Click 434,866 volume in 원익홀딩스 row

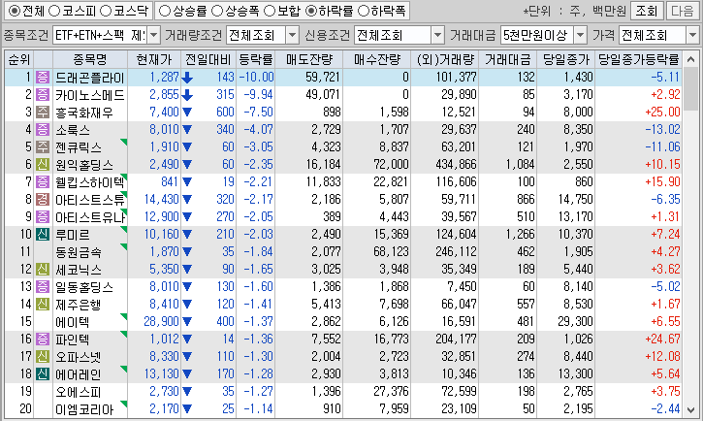tap(456, 165)
